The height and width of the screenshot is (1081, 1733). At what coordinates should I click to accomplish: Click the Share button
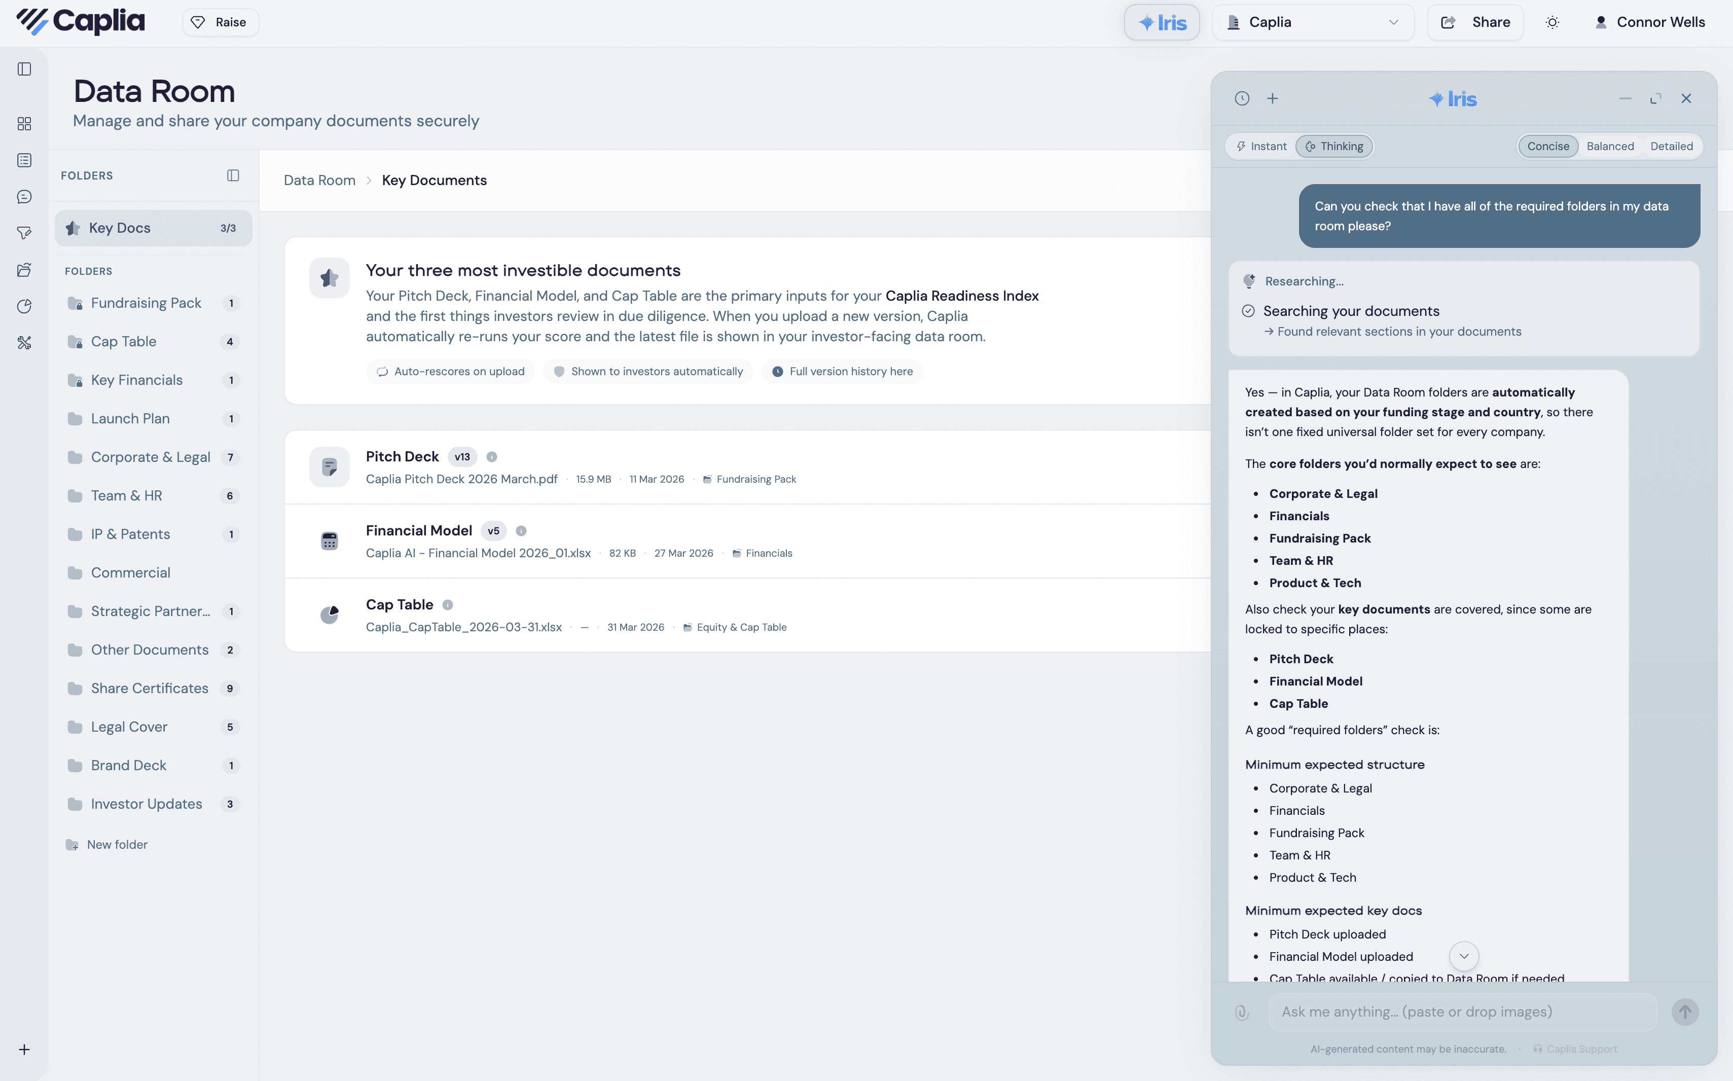[1475, 22]
